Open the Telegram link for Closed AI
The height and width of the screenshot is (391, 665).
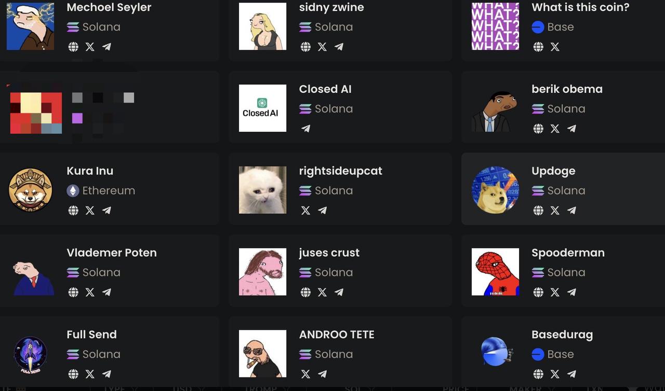305,129
